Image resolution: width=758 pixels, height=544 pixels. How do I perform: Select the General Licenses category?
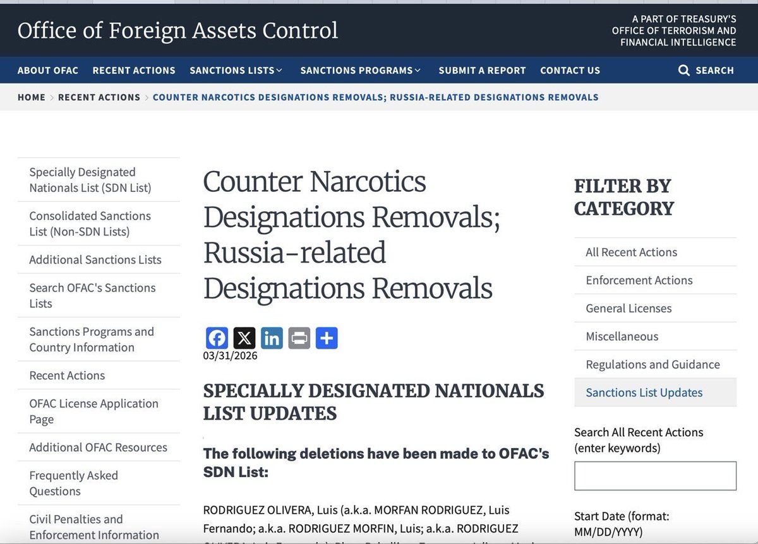[x=628, y=308]
